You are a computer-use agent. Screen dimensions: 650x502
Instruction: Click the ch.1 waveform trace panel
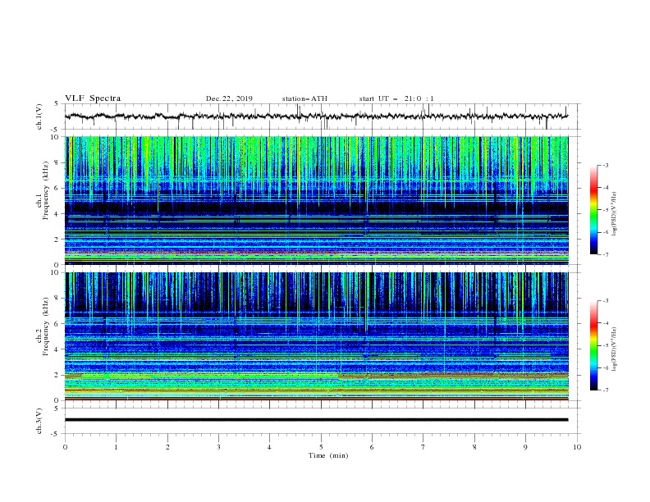pyautogui.click(x=323, y=116)
